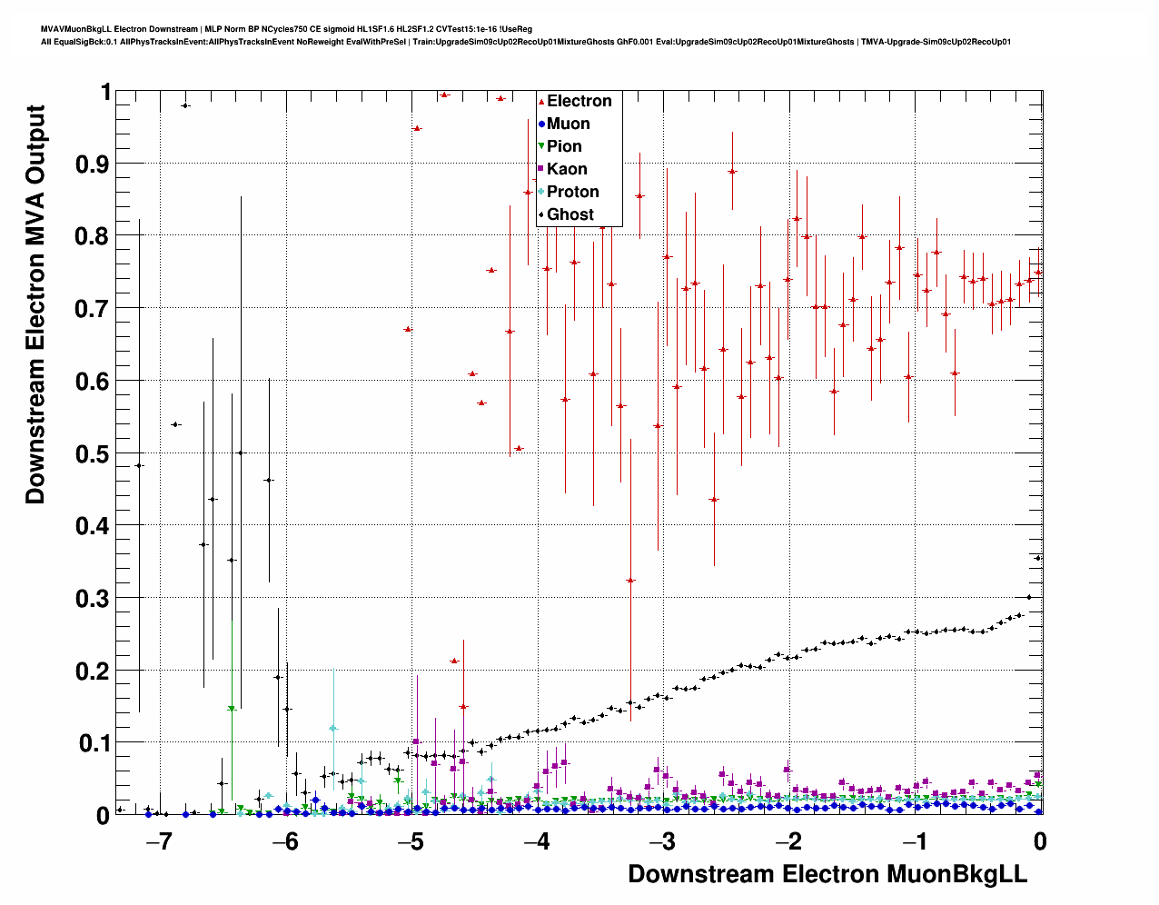Screen dimensions: 1159x905
Task: Click the y-axis tick label 0.7
Action: [x=93, y=309]
